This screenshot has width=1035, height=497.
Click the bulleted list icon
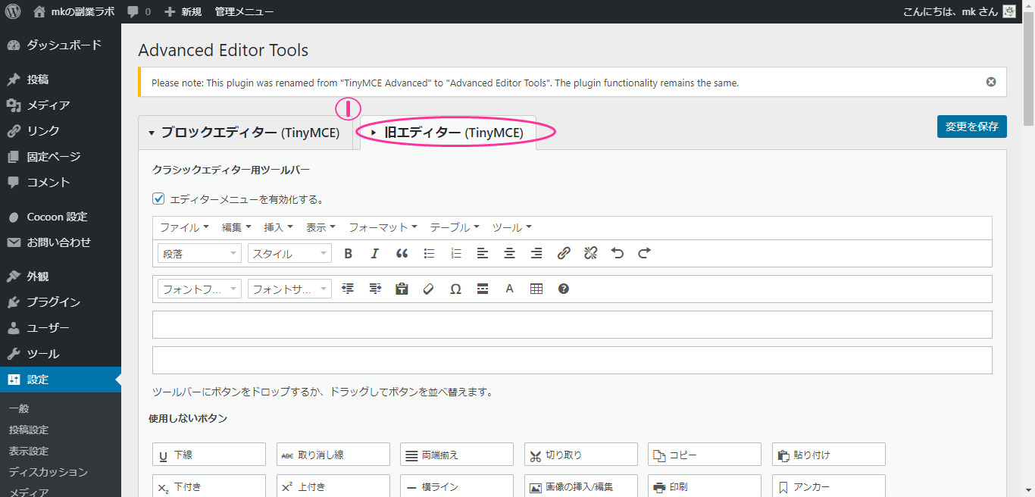(x=429, y=254)
